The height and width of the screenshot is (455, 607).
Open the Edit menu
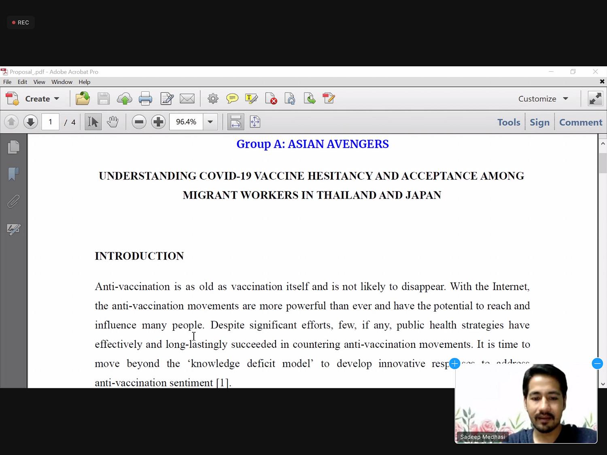[x=22, y=82]
